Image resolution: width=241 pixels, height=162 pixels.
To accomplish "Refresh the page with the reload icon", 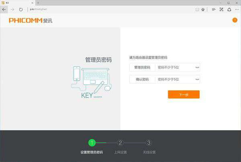I will 21,9.
